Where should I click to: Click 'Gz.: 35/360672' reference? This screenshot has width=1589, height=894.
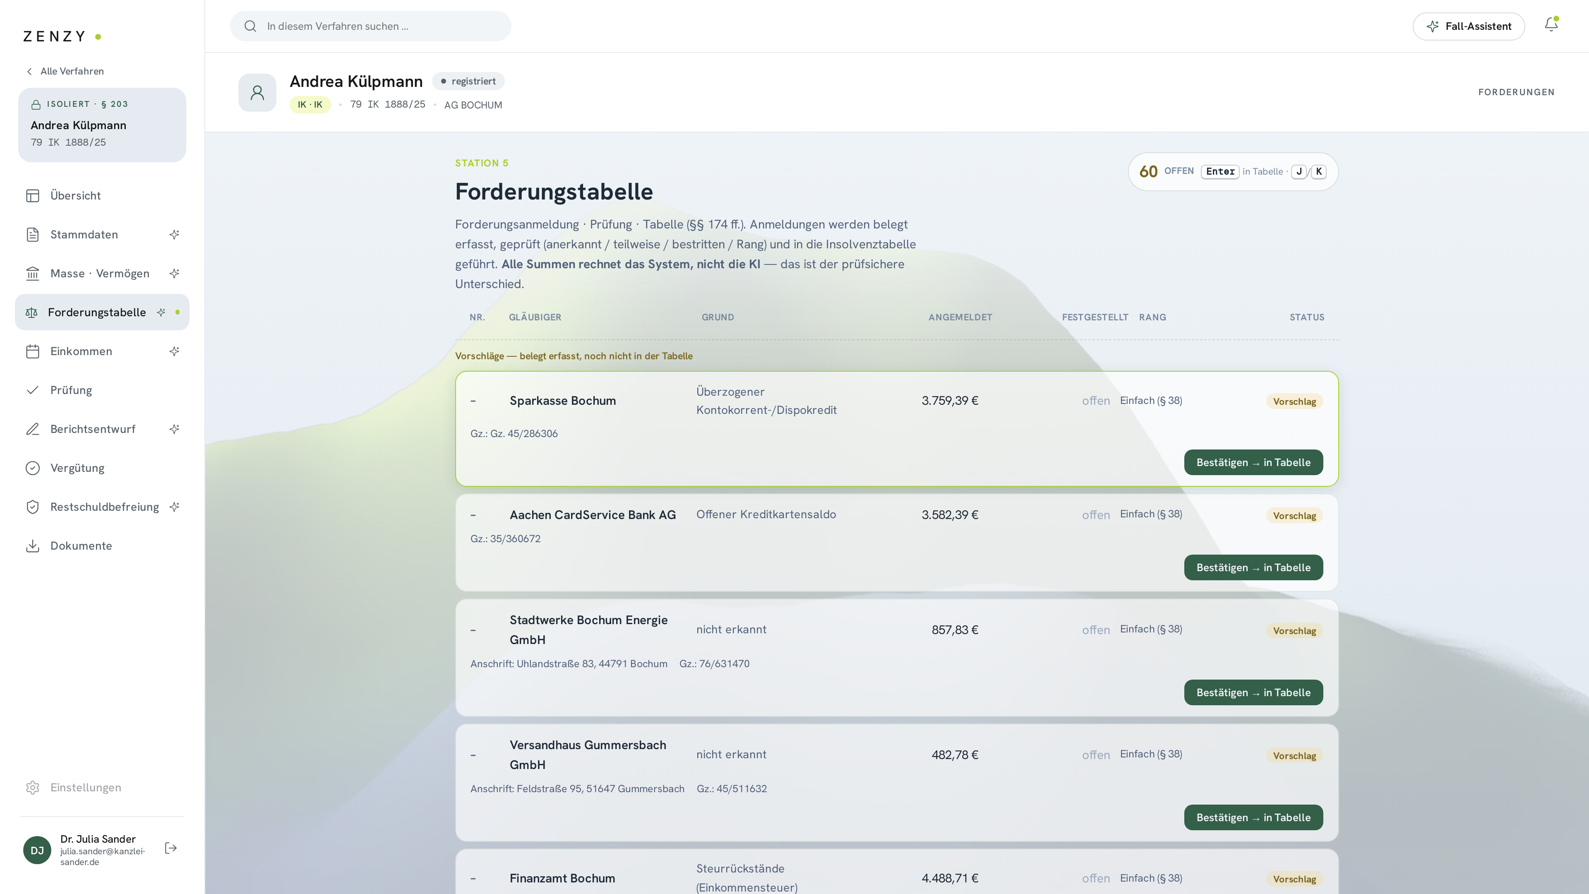(505, 538)
